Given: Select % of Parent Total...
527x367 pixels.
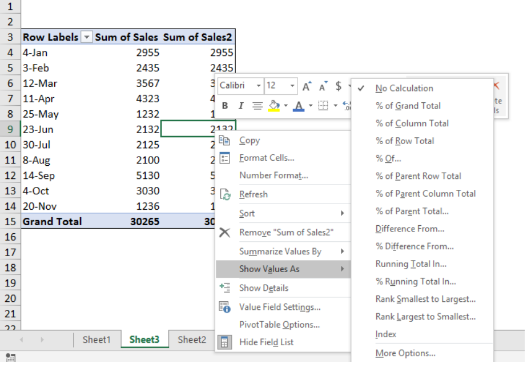Looking at the screenshot, I should tap(422, 212).
